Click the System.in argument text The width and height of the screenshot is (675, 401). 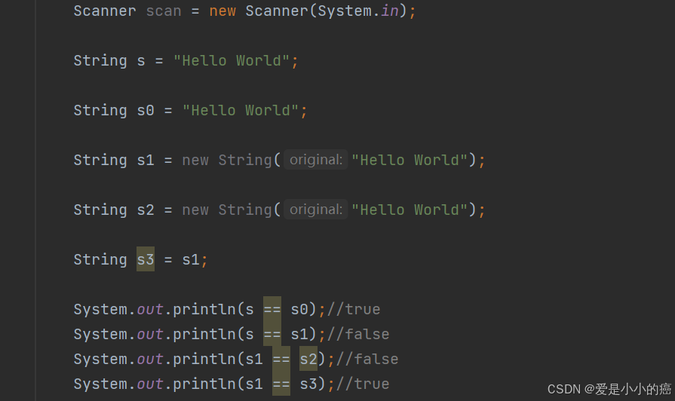(358, 11)
